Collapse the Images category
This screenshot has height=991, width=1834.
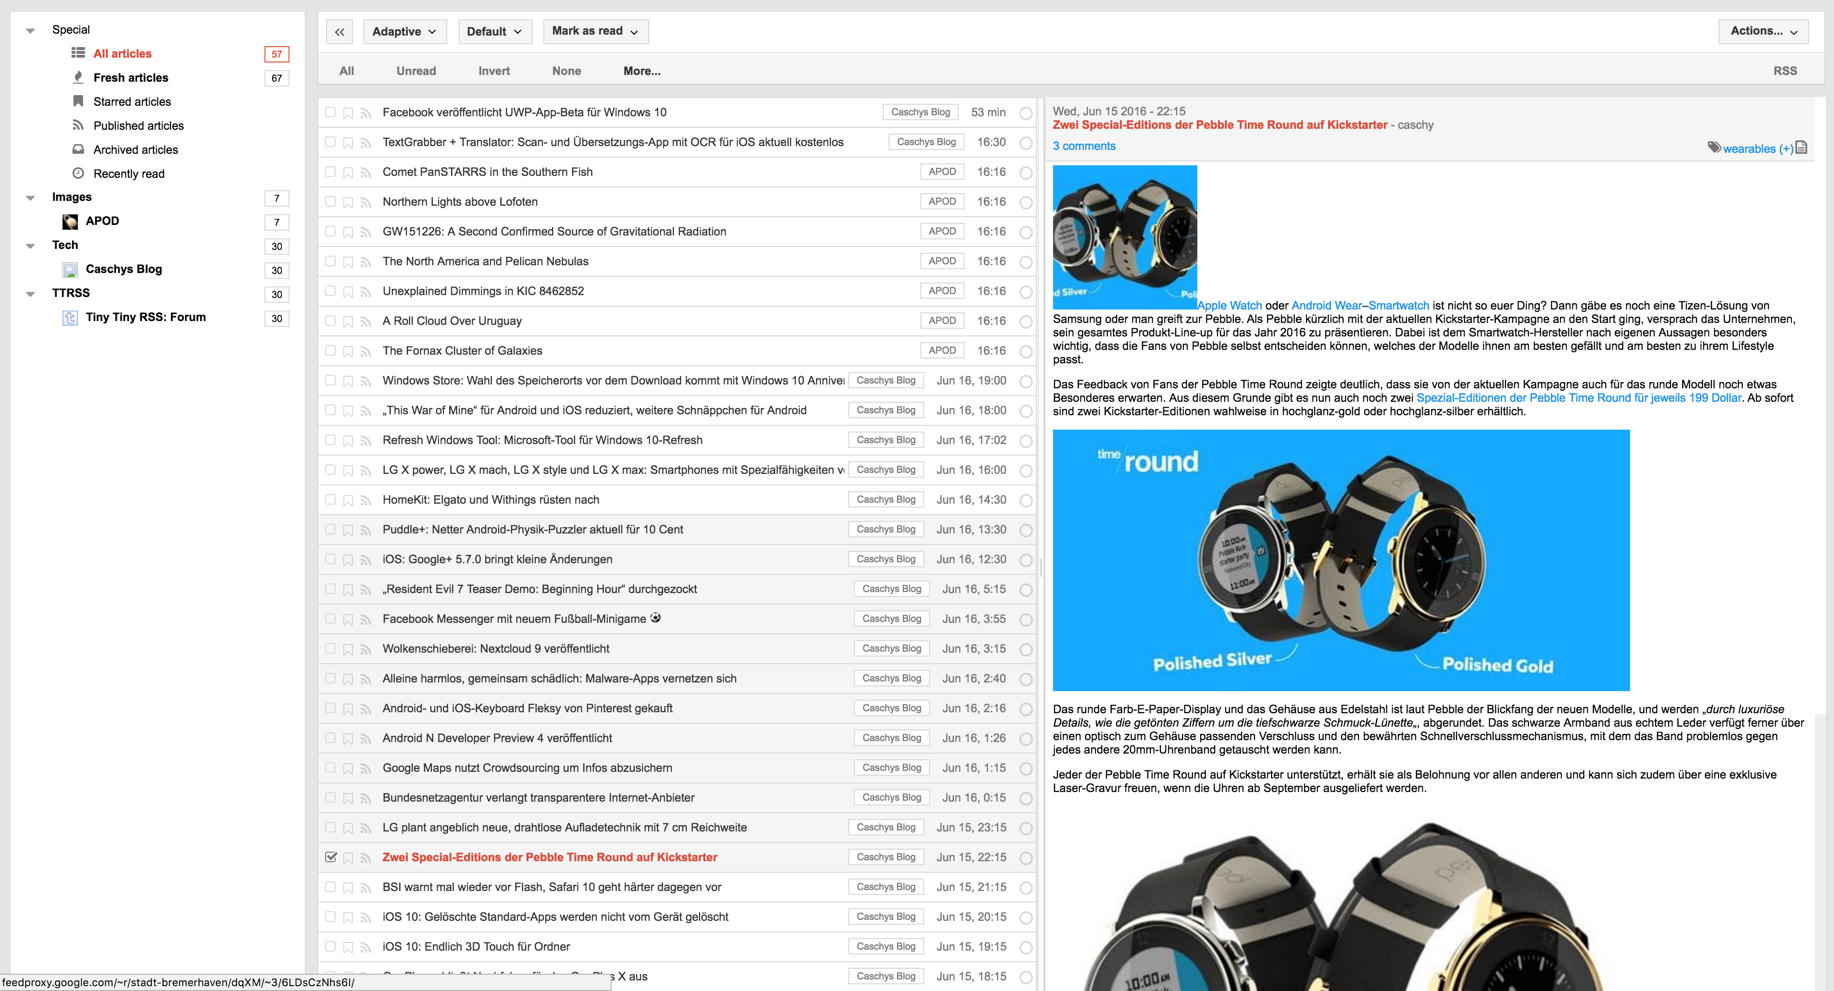coord(31,198)
